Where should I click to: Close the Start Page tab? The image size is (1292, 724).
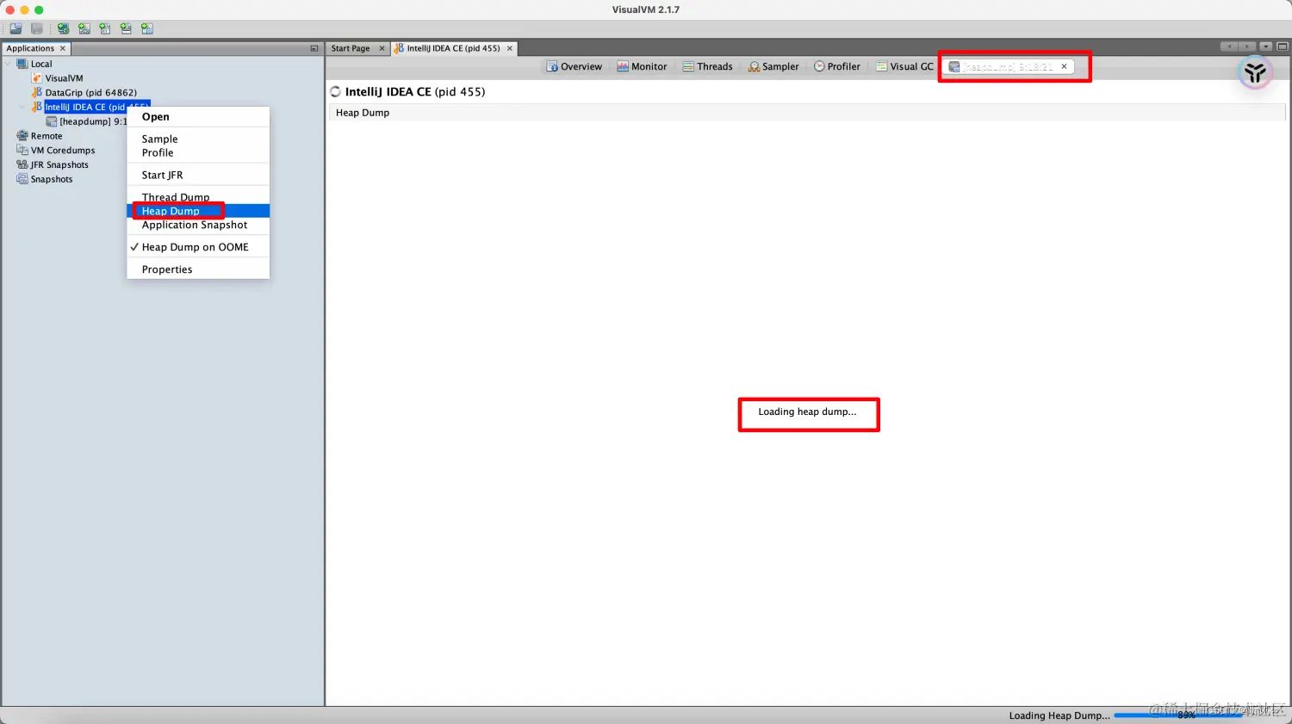tap(382, 48)
